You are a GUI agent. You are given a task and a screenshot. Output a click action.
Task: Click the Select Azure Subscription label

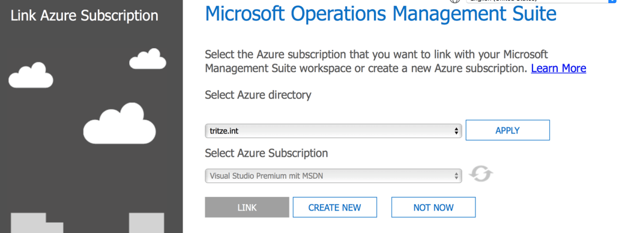point(267,153)
